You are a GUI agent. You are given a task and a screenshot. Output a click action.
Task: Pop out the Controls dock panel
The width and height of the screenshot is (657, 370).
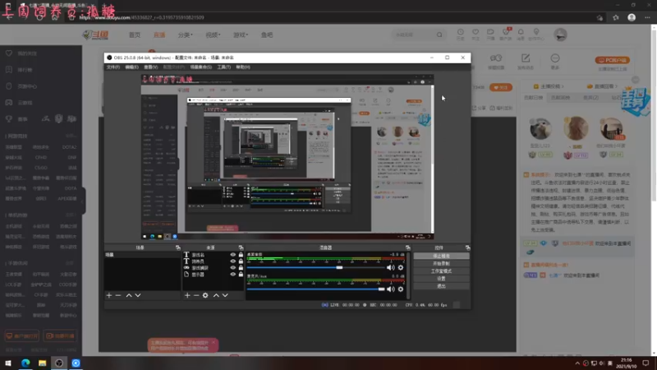click(467, 247)
